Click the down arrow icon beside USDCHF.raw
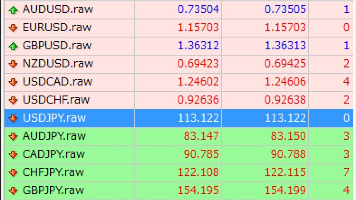 click(13, 100)
